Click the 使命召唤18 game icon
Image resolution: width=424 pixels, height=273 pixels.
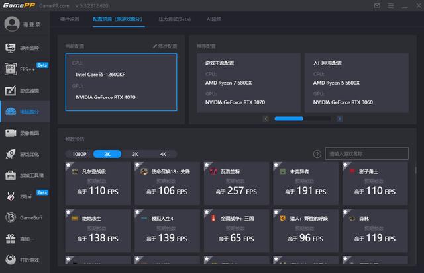click(144, 171)
